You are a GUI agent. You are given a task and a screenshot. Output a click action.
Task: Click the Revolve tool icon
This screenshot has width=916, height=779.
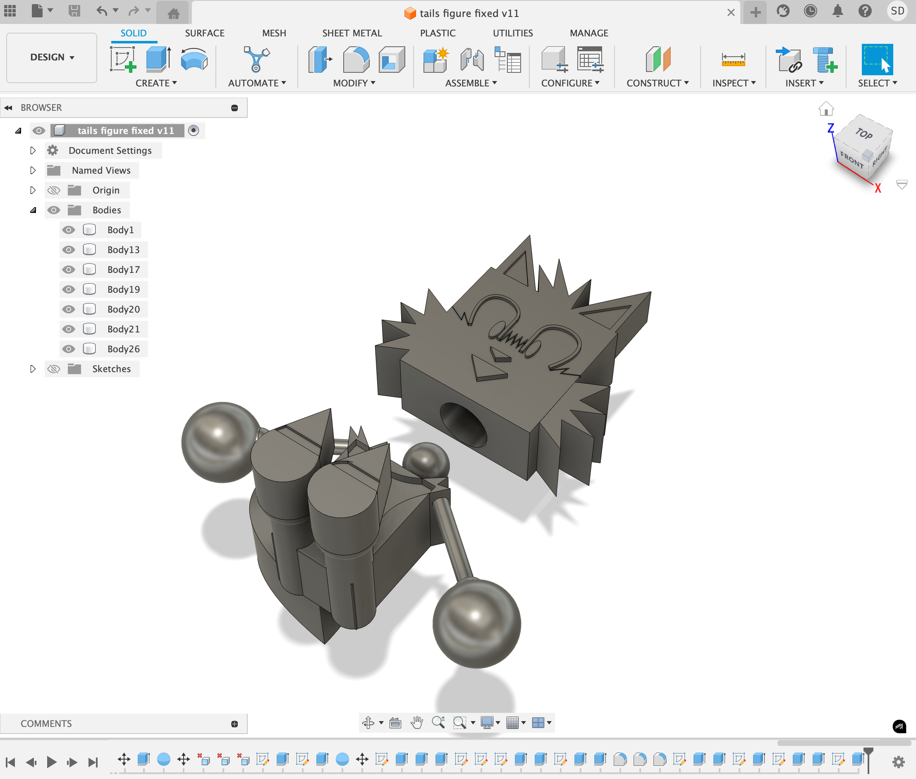point(194,59)
